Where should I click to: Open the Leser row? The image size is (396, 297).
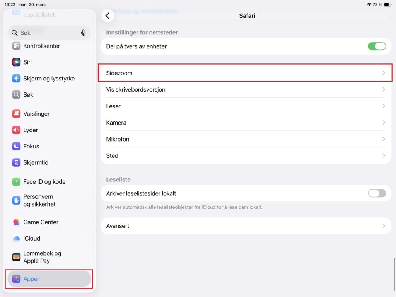pos(246,106)
